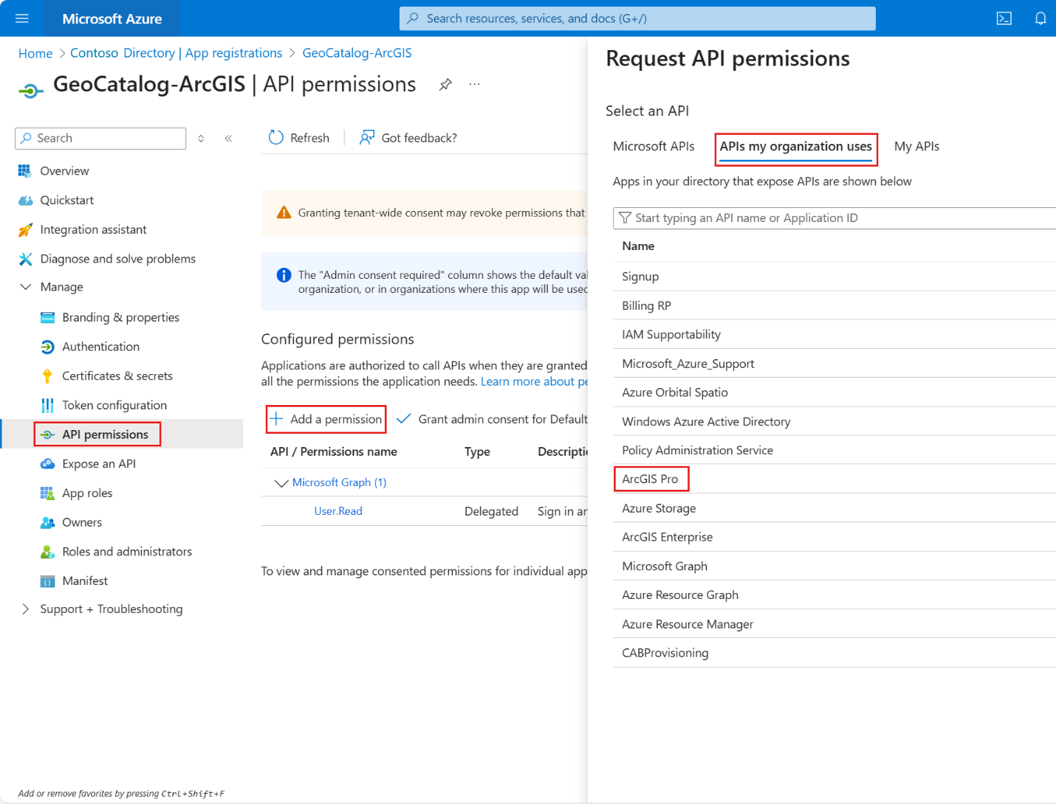Image resolution: width=1056 pixels, height=804 pixels.
Task: Click the Token configuration icon
Action: pyautogui.click(x=47, y=406)
